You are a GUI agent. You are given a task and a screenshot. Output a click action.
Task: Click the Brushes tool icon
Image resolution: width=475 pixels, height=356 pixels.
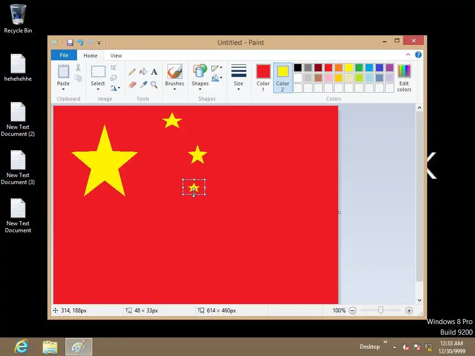point(175,71)
